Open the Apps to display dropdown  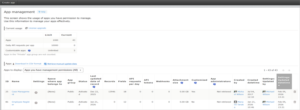coord(53,70)
